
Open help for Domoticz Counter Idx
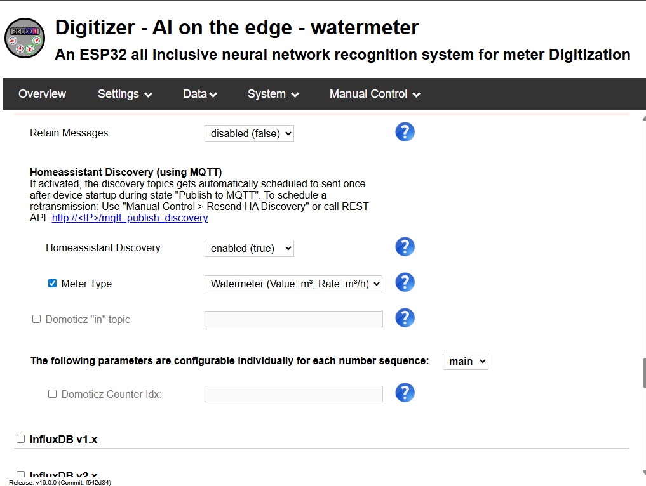tap(405, 393)
